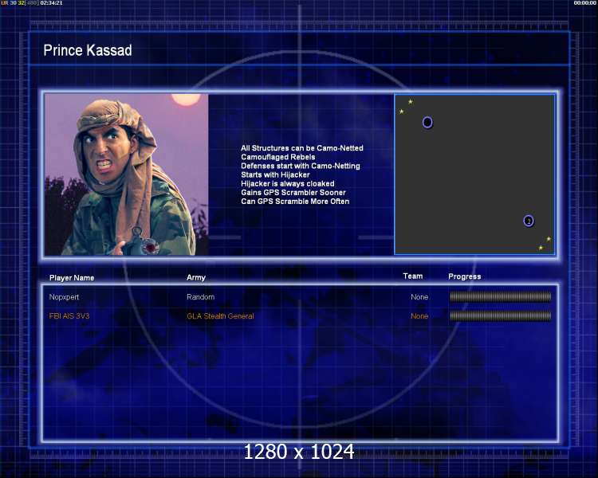Click 'Gains GPS Scrambler Sooner' line
This screenshot has width=598, height=478.
click(293, 193)
